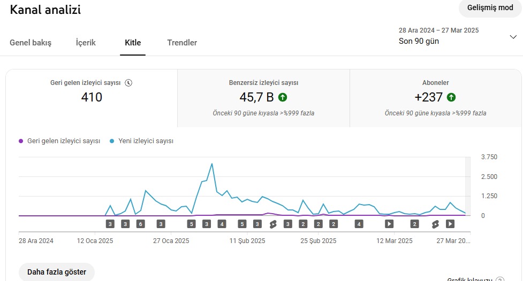523x281 pixels.
Task: Click the clock icon beside Geri gelen izleyici sayısı
Action: point(128,83)
